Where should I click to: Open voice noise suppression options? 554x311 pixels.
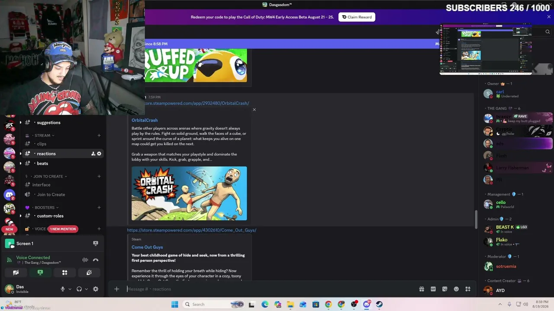pyautogui.click(x=85, y=260)
